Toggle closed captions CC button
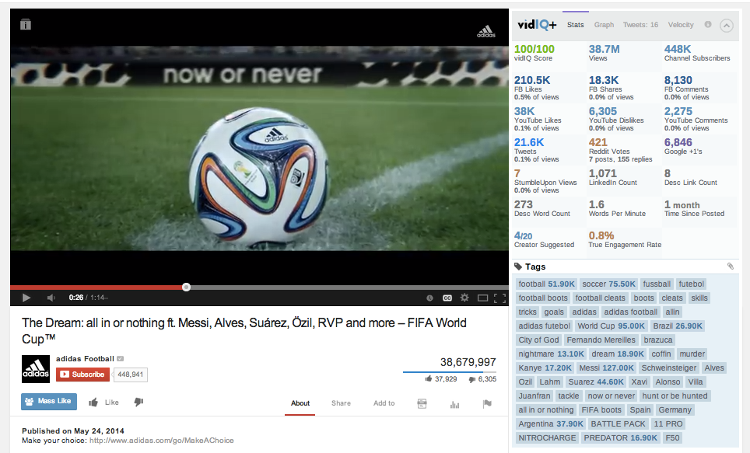This screenshot has width=750, height=453. tap(447, 298)
